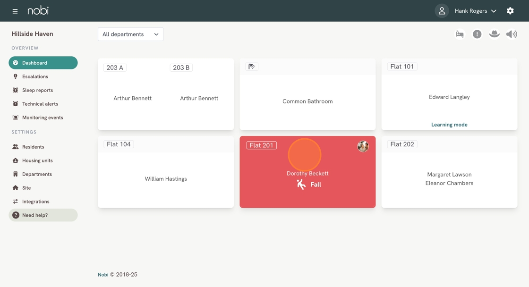
Task: Go to Sleep reports in sidebar
Action: click(37, 90)
